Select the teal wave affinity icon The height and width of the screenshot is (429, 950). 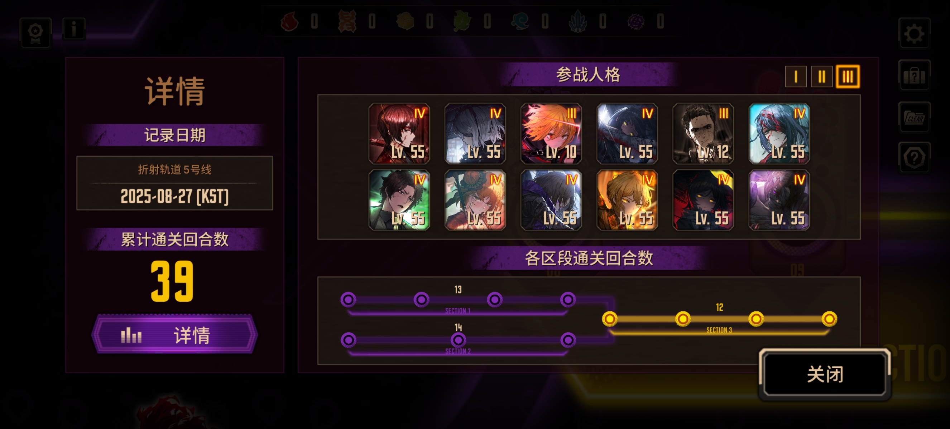click(520, 21)
